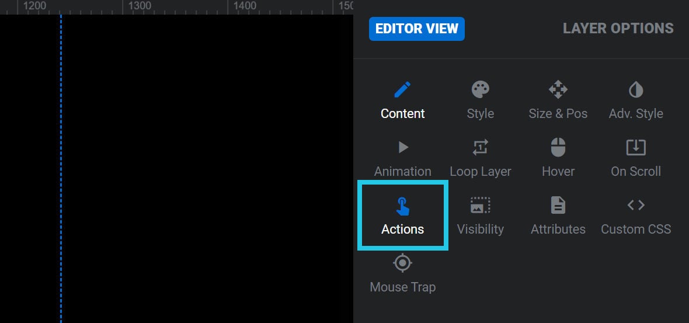Click the EDITOR VIEW button

point(416,29)
